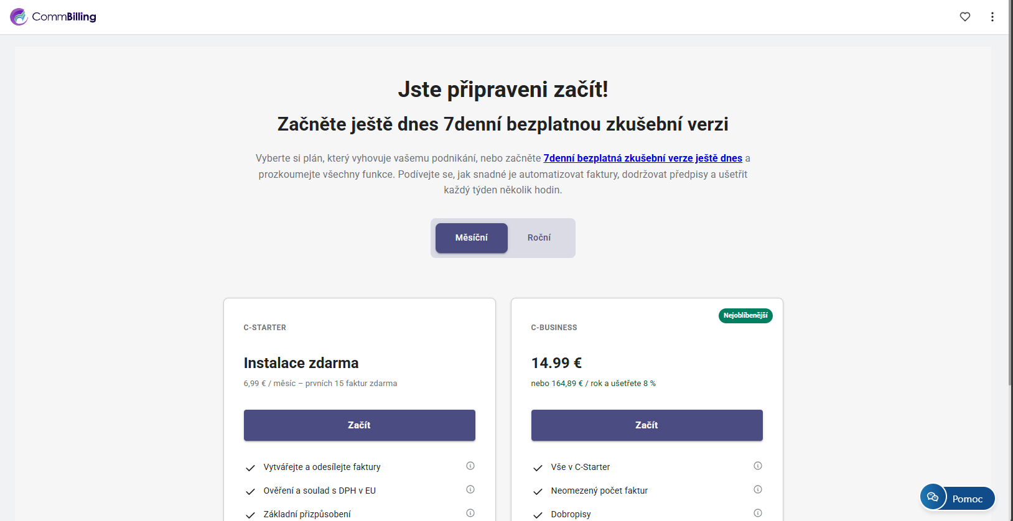Click the CommBilling brand name text
Image resolution: width=1013 pixels, height=521 pixels.
click(64, 17)
